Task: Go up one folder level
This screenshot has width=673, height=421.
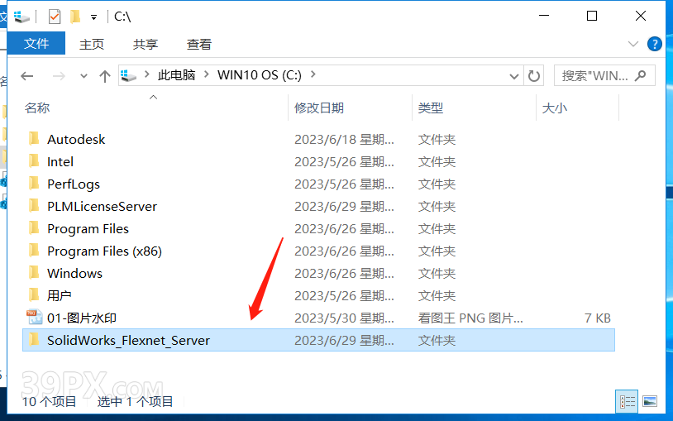Action: coord(104,75)
